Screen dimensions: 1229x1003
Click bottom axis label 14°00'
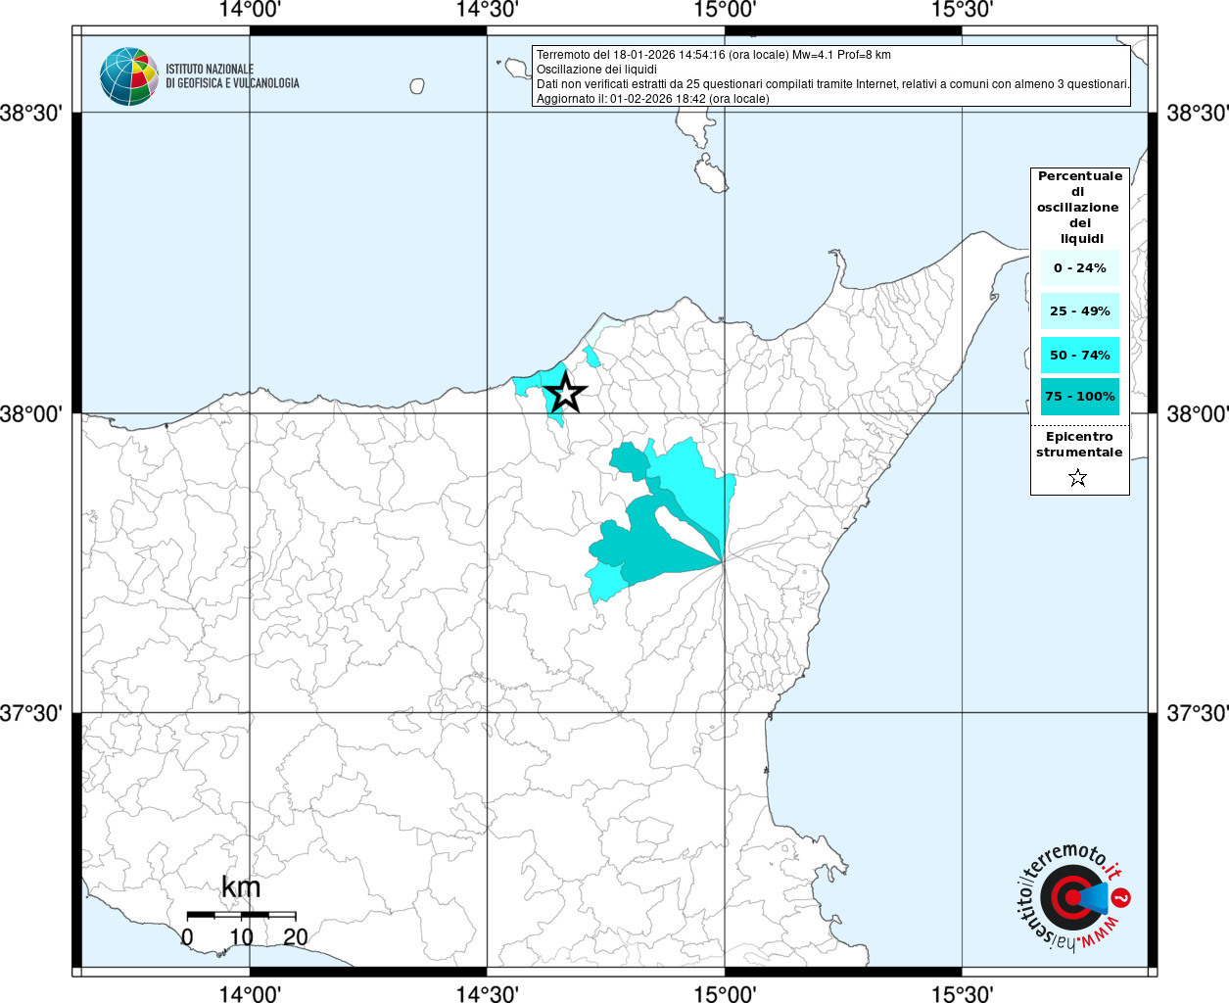[250, 993]
